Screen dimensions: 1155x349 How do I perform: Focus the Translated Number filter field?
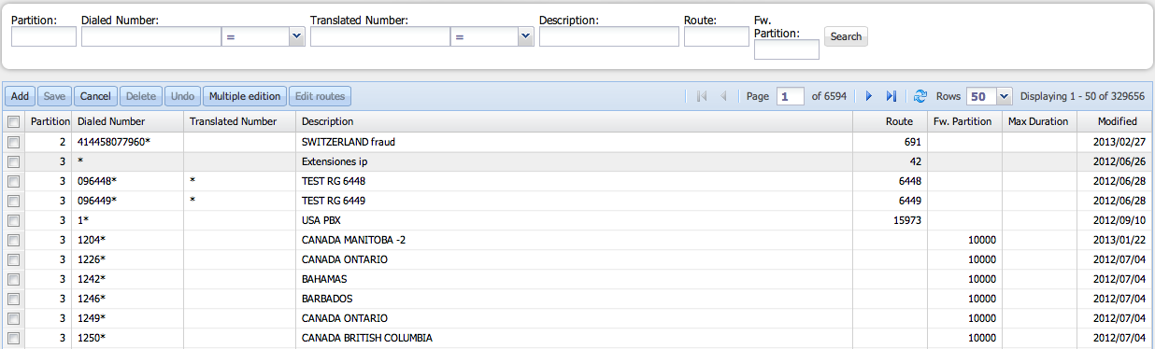pyautogui.click(x=380, y=36)
